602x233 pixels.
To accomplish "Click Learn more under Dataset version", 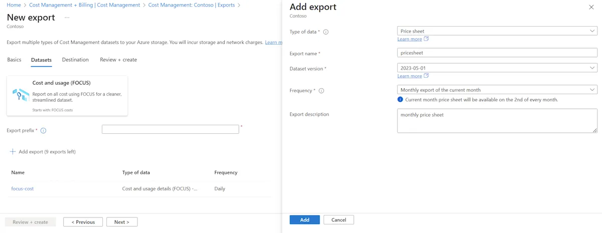I will [410, 76].
